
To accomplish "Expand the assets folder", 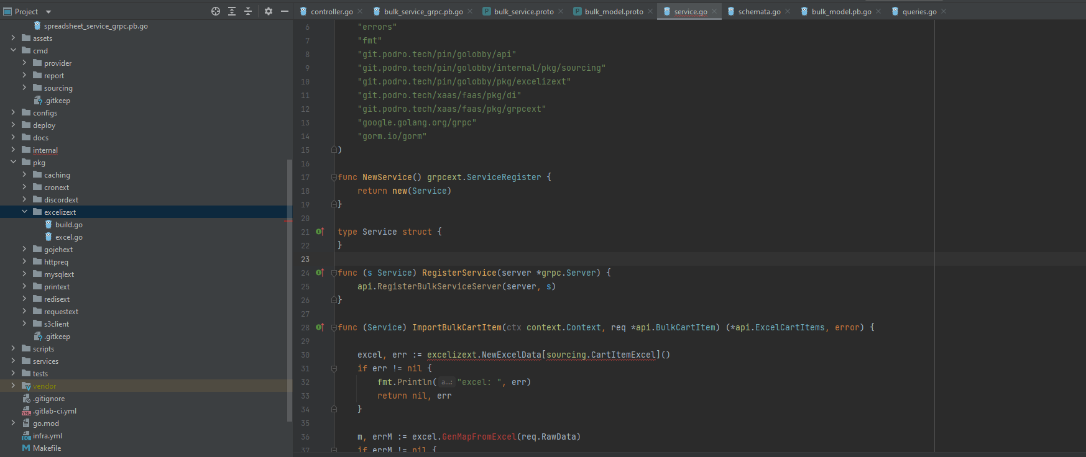I will coord(13,38).
